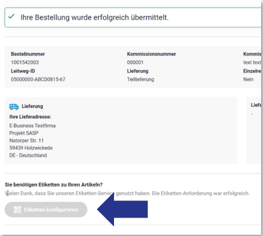Click the Kommissionsnummer label

pos(152,54)
